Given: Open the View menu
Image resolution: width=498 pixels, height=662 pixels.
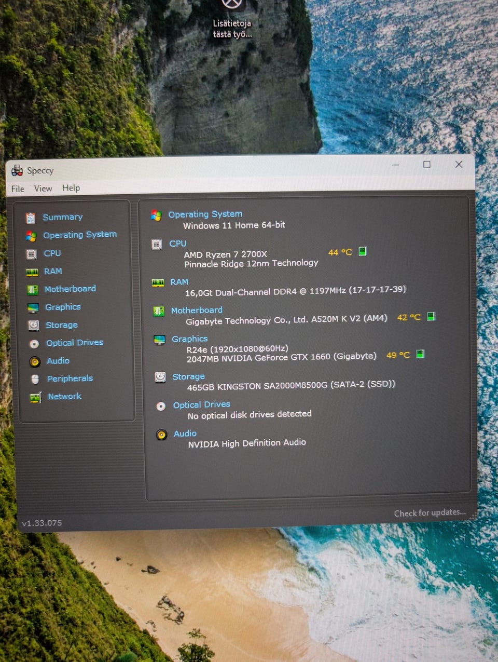Looking at the screenshot, I should point(43,188).
